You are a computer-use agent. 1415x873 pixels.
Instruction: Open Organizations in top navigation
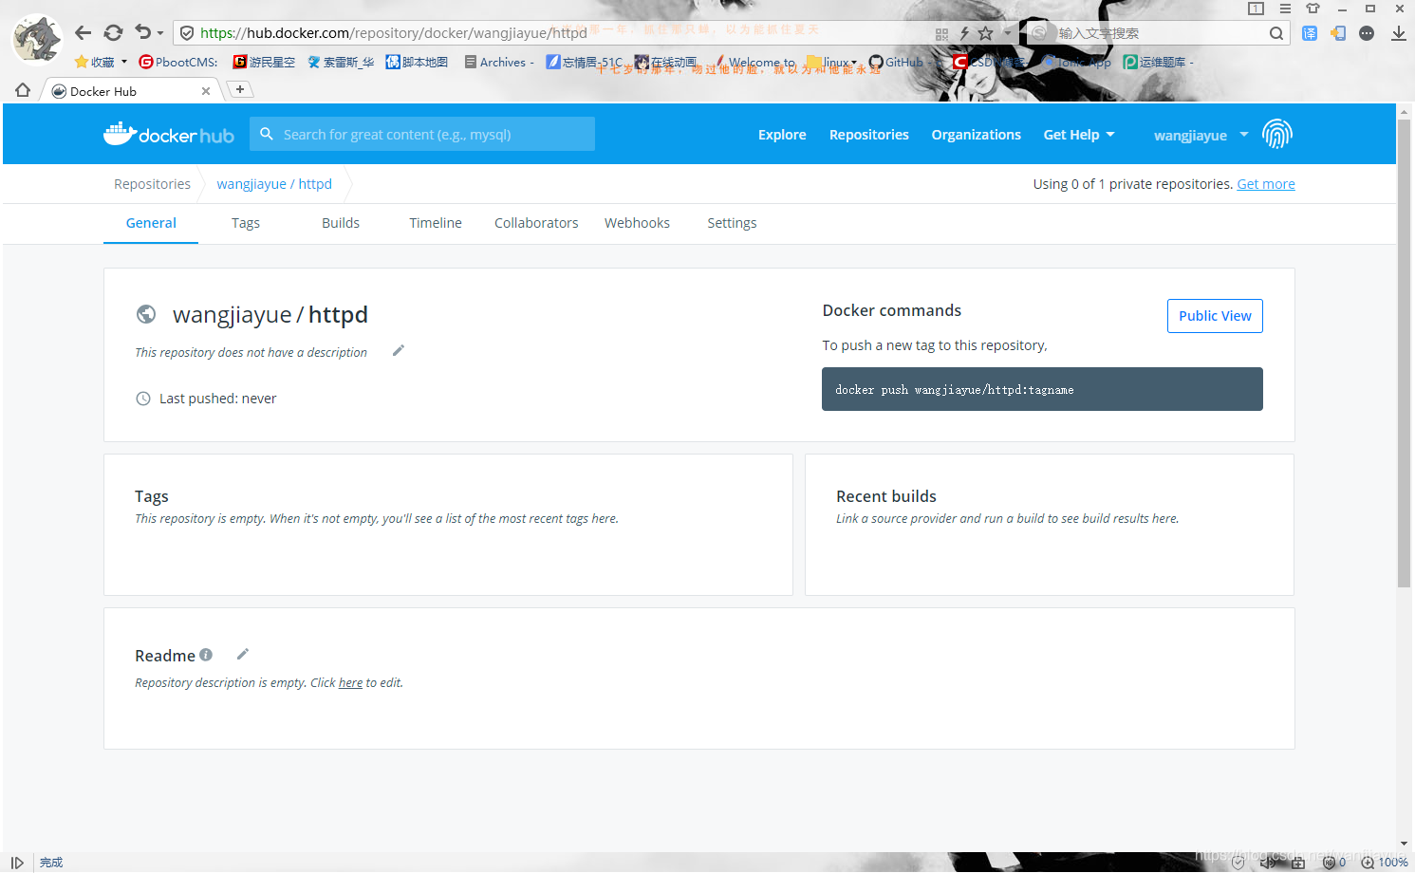[x=976, y=135]
